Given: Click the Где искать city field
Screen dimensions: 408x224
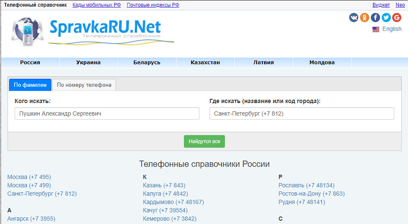Looking at the screenshot, I should (x=302, y=113).
